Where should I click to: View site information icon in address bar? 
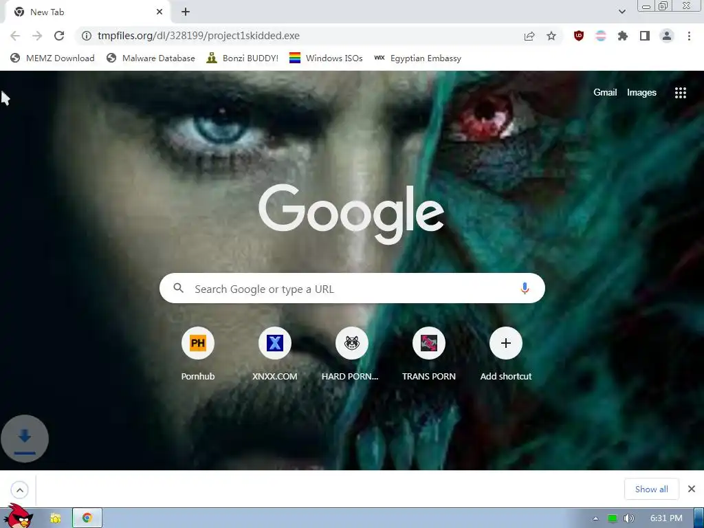coord(87,36)
